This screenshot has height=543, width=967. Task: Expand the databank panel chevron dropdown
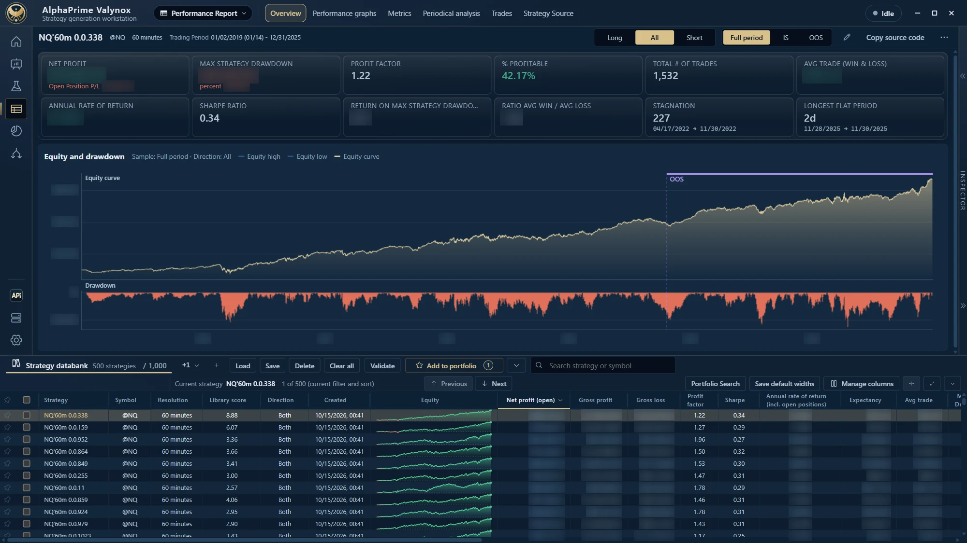click(x=952, y=384)
